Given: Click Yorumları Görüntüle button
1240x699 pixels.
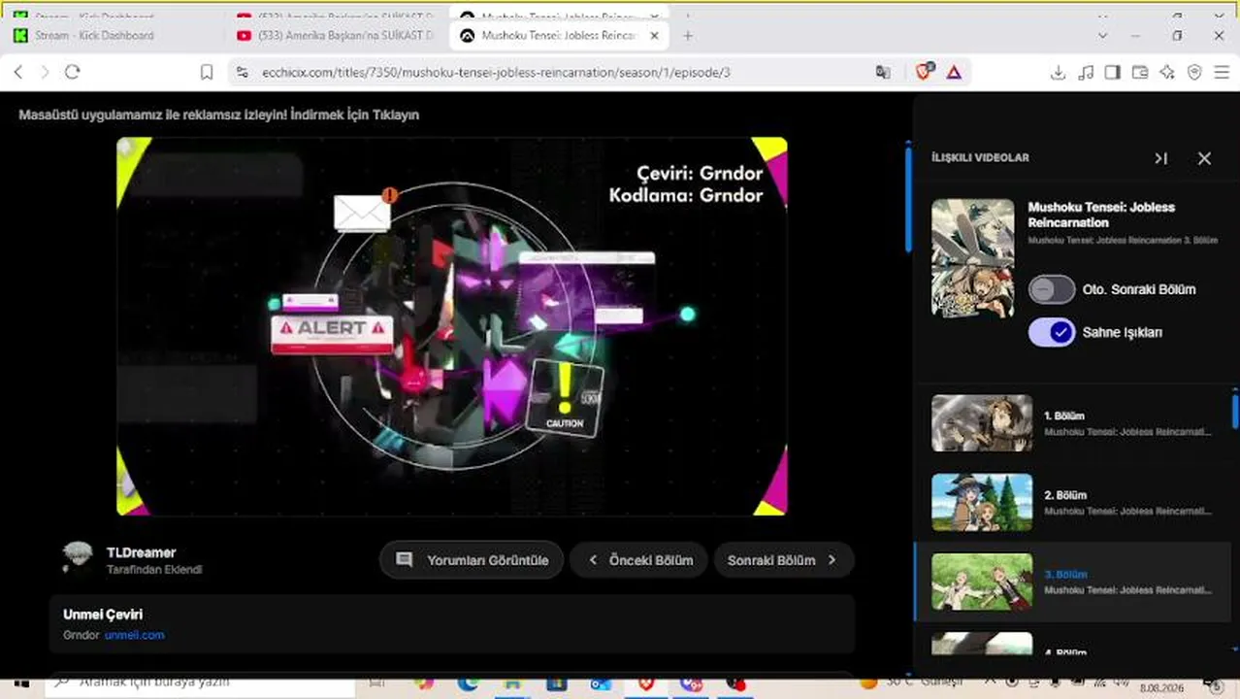Looking at the screenshot, I should point(472,560).
